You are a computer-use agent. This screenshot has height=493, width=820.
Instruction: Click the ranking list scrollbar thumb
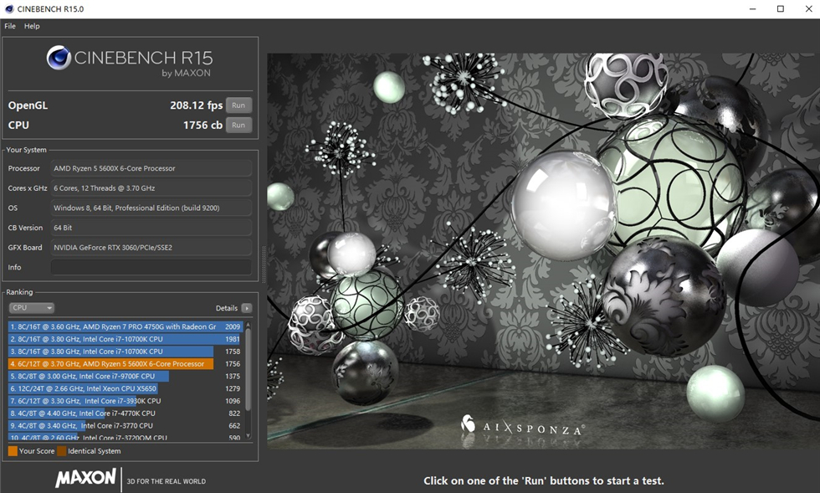click(x=248, y=369)
